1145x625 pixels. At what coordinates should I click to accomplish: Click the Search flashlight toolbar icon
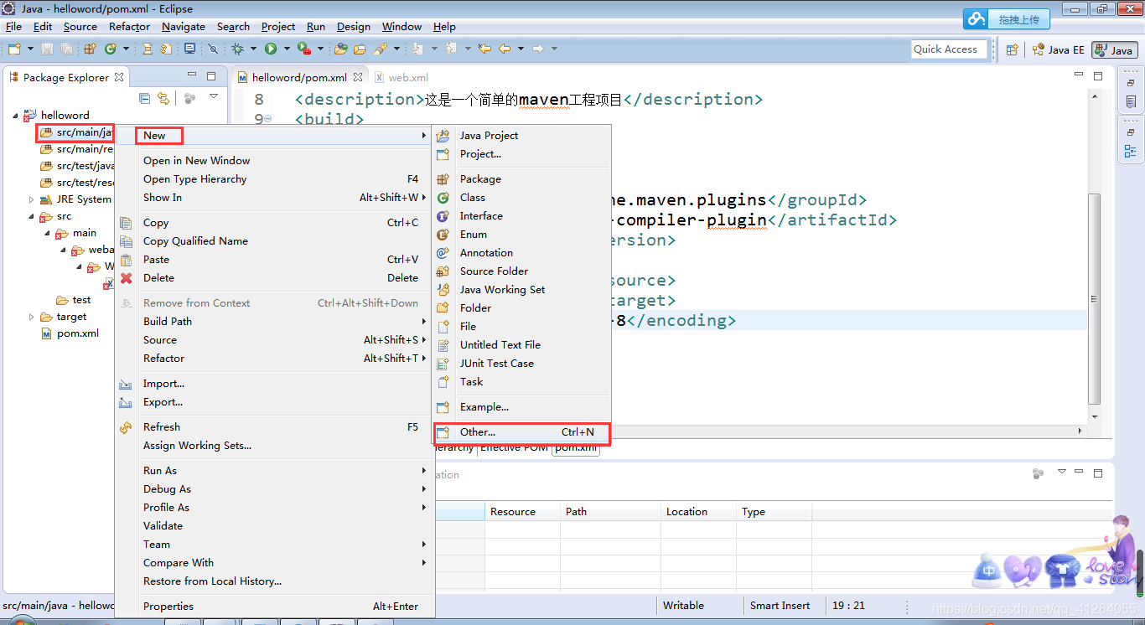click(x=380, y=49)
